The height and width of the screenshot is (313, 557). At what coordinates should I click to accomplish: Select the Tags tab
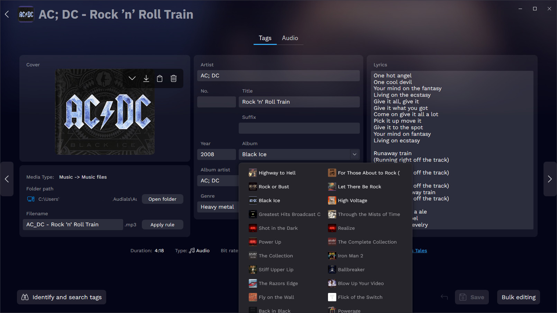pos(265,38)
